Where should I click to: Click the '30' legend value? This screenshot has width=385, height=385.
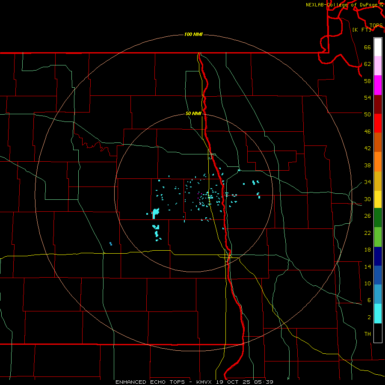point(367,199)
